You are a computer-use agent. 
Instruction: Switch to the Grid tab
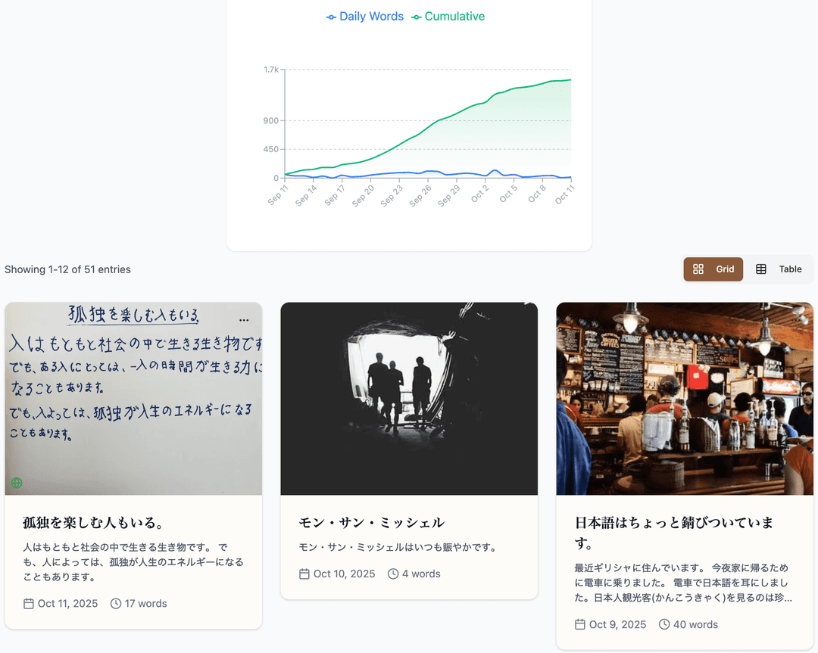coord(713,269)
